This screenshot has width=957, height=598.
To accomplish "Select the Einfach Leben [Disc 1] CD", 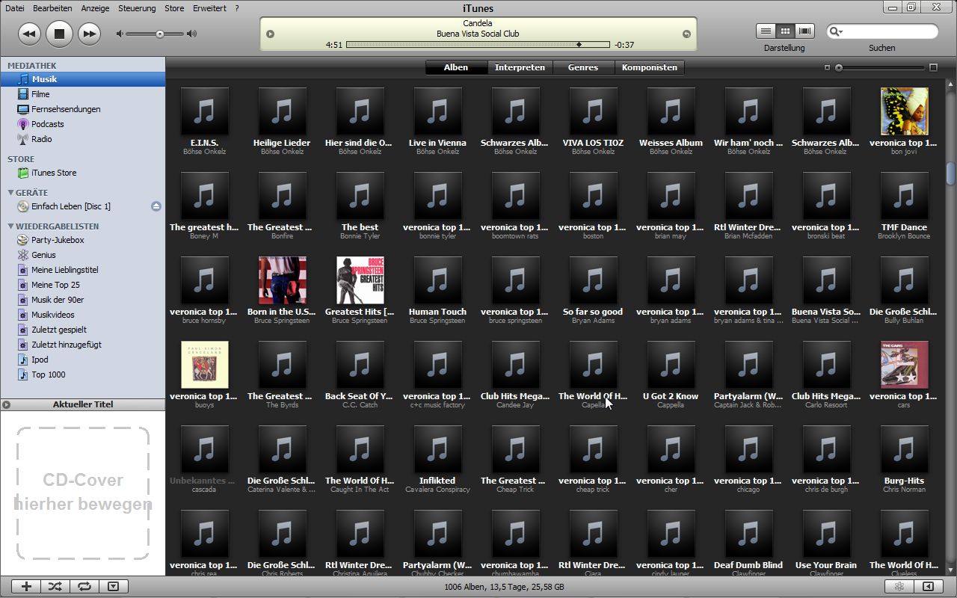I will (71, 206).
